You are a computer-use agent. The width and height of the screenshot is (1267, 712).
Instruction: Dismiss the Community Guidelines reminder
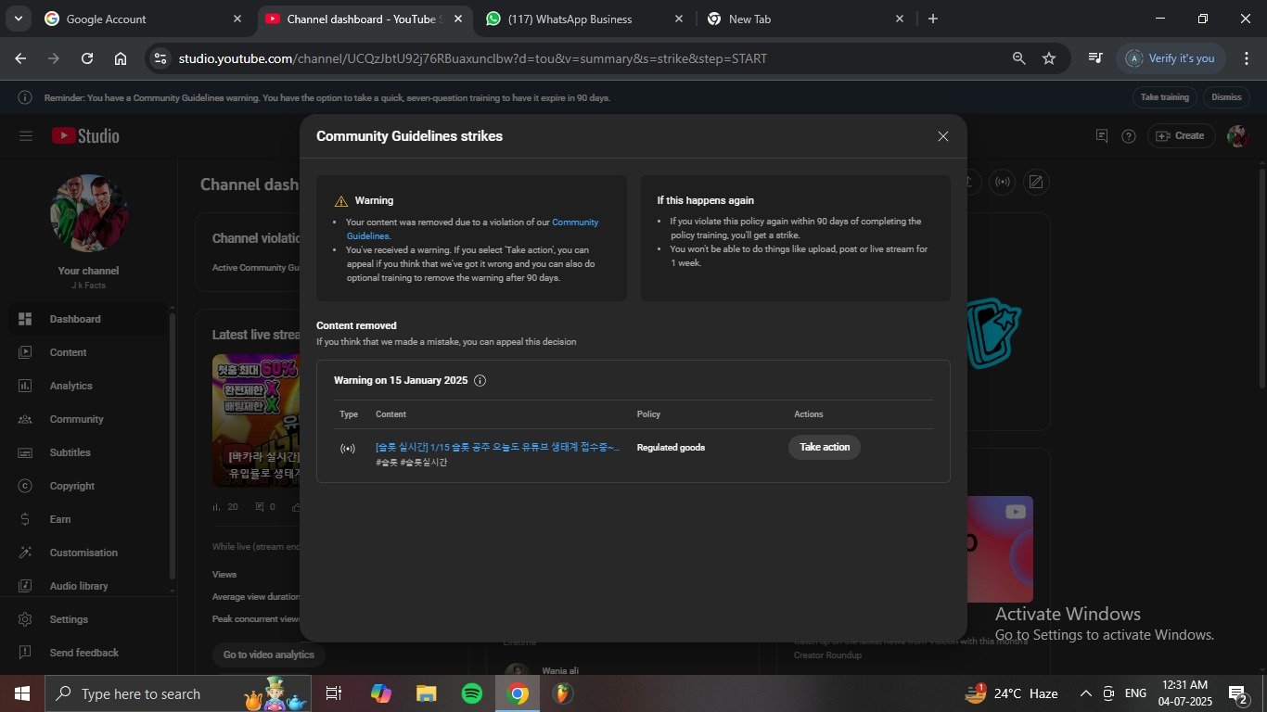click(x=1226, y=97)
